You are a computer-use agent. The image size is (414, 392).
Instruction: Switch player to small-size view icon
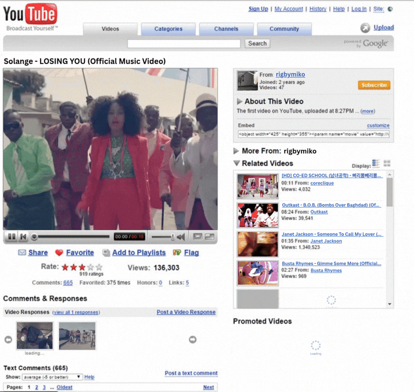click(197, 237)
